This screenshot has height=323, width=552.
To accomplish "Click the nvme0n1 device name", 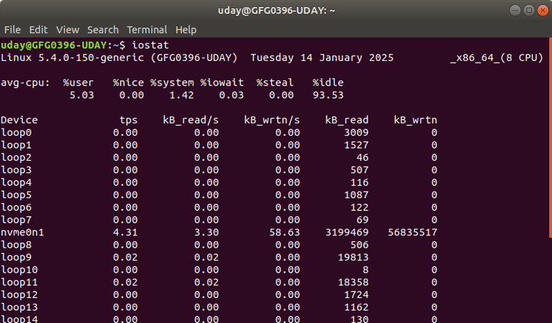I will (22, 233).
